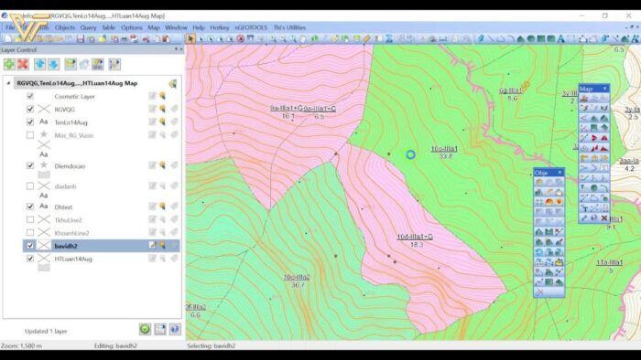Click the '10c-IIIa2' map label
Viewport: 641px width, 360px height.
(297, 277)
